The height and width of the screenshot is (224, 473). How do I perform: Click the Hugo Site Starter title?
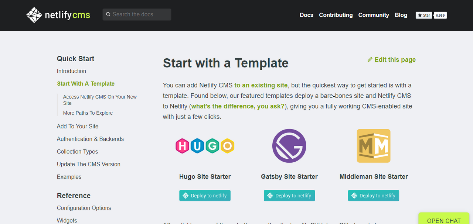(205, 177)
